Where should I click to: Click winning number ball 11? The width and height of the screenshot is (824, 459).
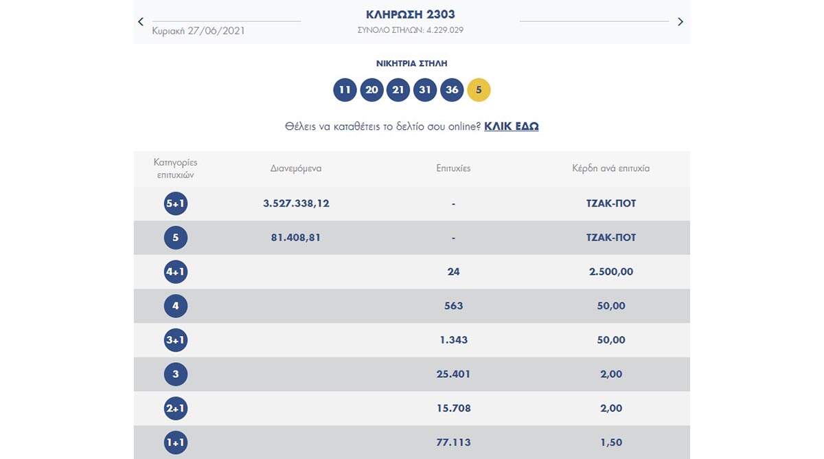(345, 90)
